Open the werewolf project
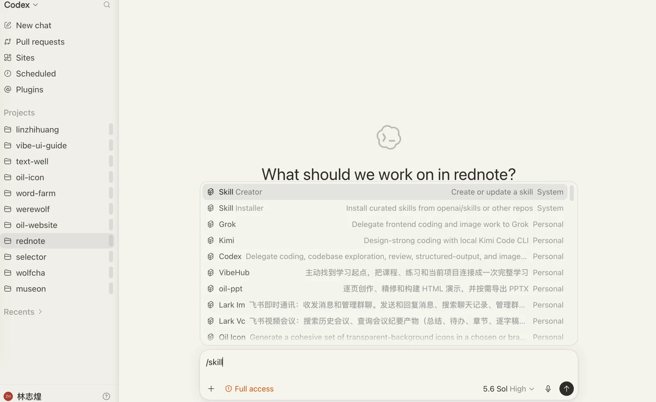Viewport: 656px width, 402px height. pos(57,209)
